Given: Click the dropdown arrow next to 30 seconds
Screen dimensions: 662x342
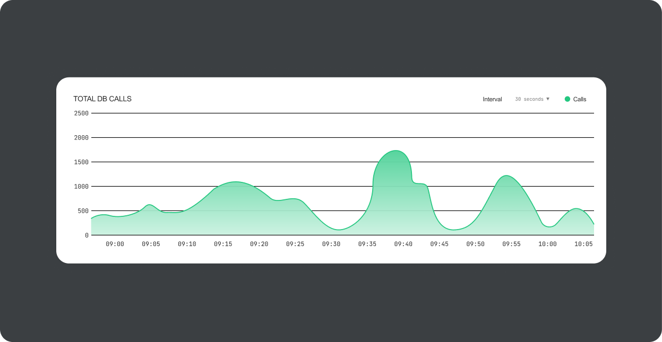Looking at the screenshot, I should pos(548,99).
